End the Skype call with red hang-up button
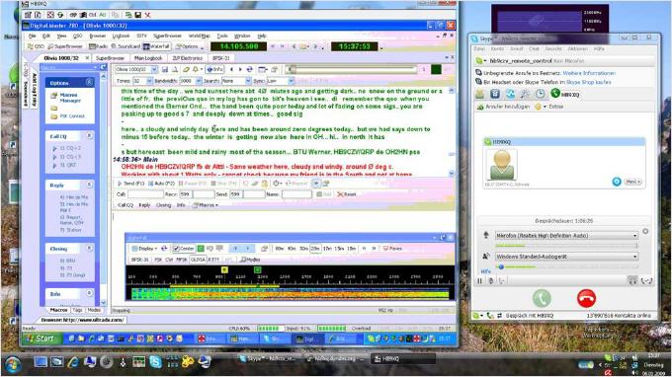The height and width of the screenshot is (377, 672). click(586, 298)
